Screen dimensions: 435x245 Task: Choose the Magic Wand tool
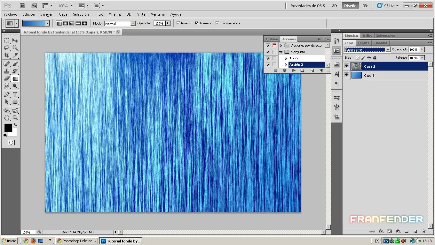point(15,48)
